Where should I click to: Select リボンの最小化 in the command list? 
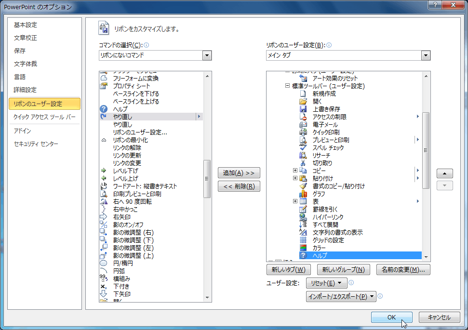tap(151, 140)
